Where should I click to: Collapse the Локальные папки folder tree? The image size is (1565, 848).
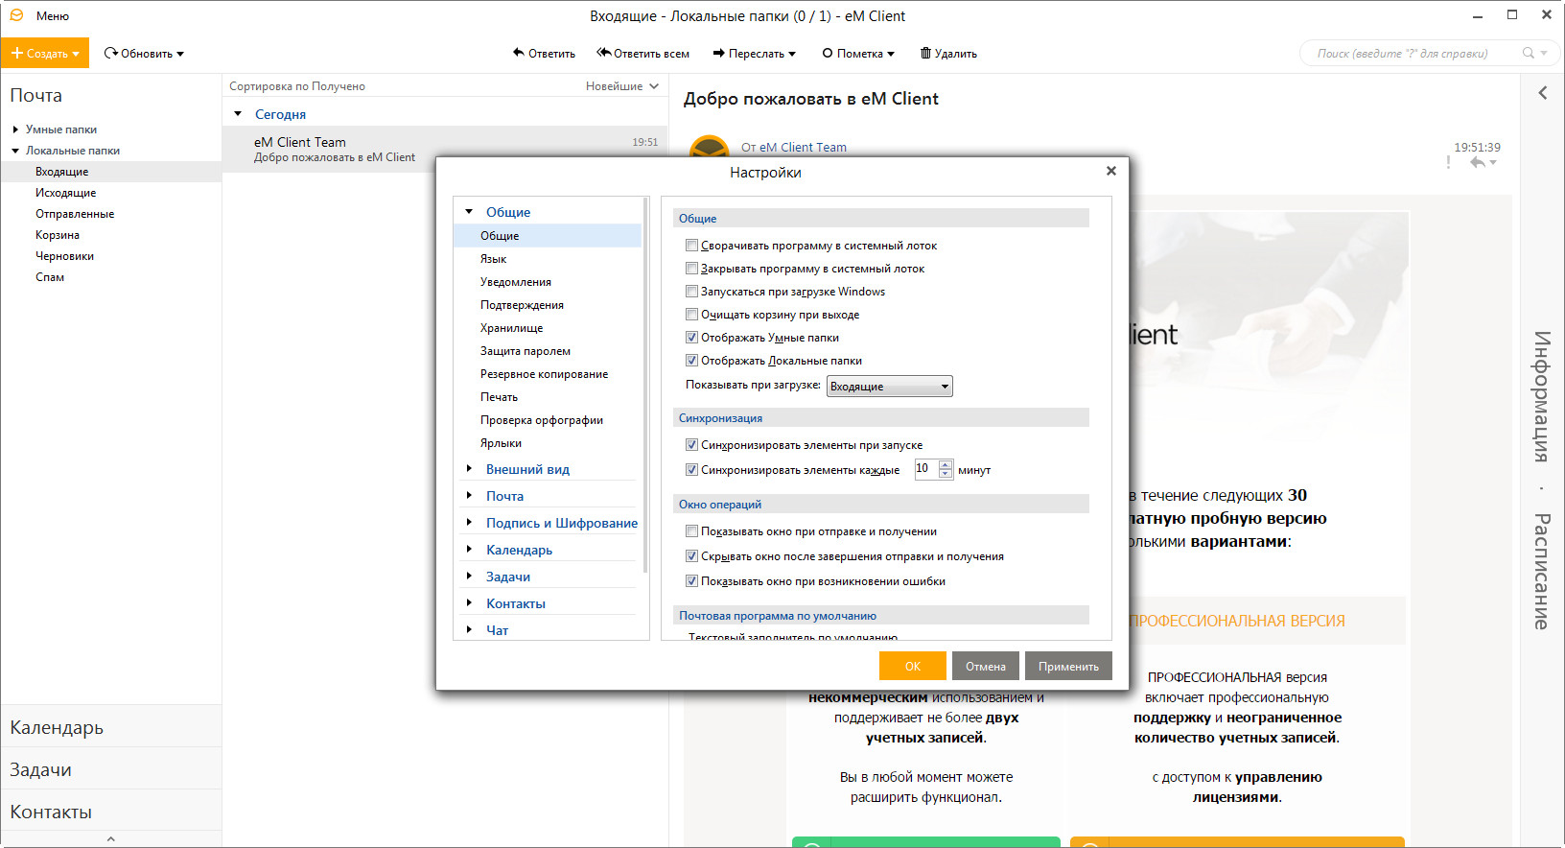point(15,151)
